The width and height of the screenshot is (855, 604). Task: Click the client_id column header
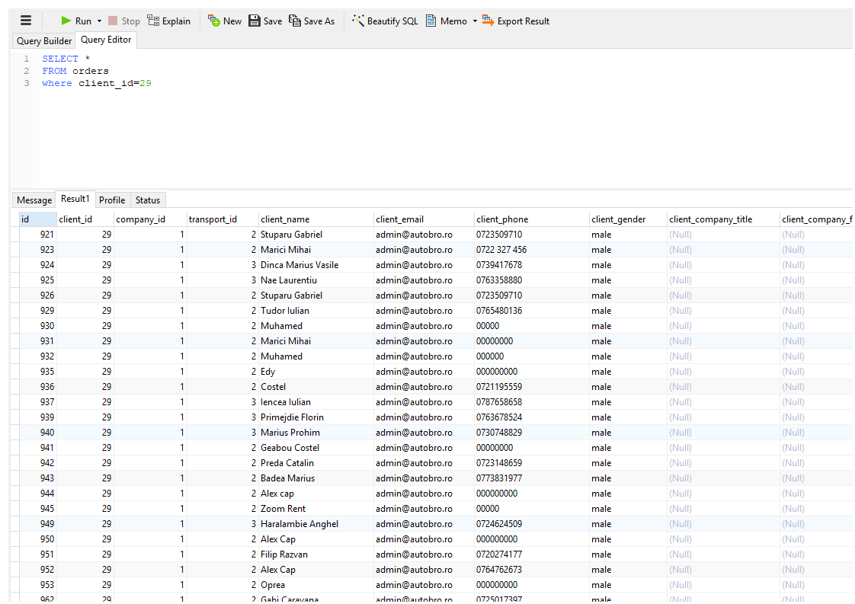[x=85, y=219]
